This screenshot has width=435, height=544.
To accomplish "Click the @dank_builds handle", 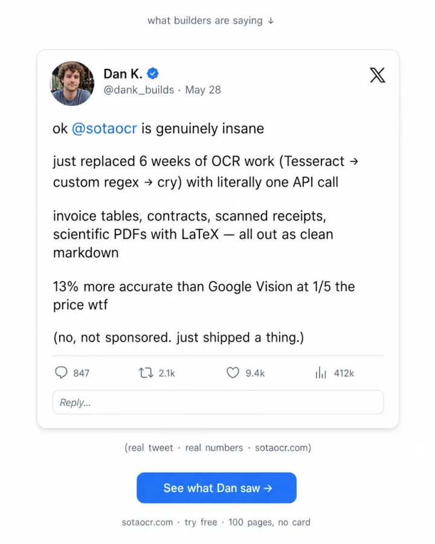I will pos(139,90).
